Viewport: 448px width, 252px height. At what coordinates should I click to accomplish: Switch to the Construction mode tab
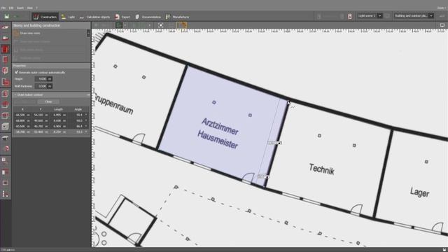[45, 17]
